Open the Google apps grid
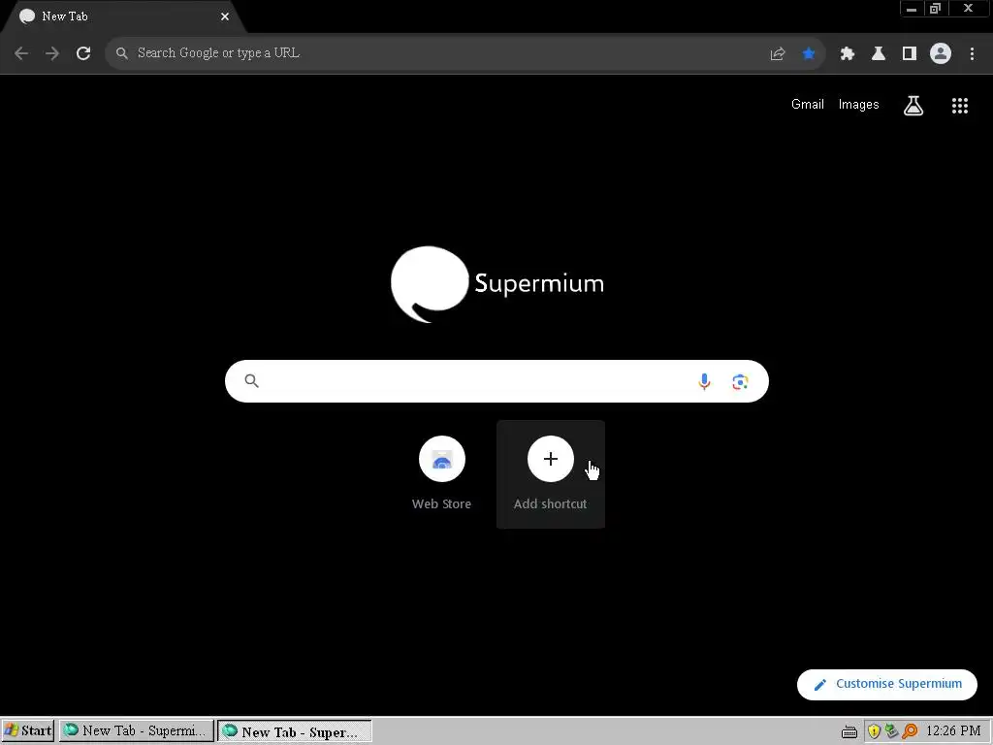The height and width of the screenshot is (745, 993). (x=959, y=106)
